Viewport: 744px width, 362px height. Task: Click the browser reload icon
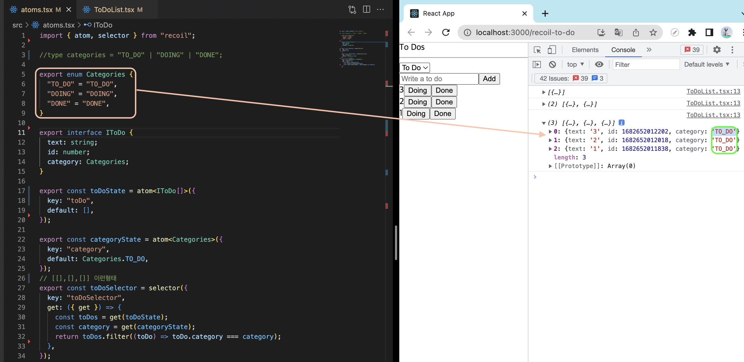(446, 32)
